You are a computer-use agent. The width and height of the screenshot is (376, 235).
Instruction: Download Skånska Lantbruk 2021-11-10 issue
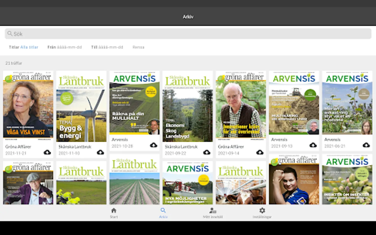coord(101,152)
